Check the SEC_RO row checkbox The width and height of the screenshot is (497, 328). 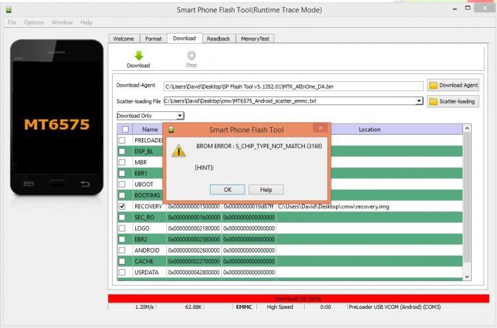click(122, 218)
